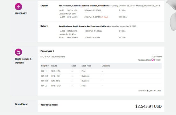
Task: Expand the Taxes and Fees plus icon
Action: coord(152,60)
